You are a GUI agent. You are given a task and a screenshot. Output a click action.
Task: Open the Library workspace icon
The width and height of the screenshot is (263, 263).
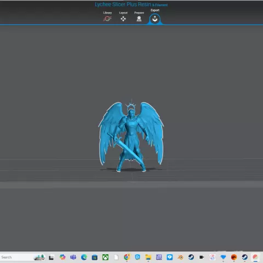point(107,19)
